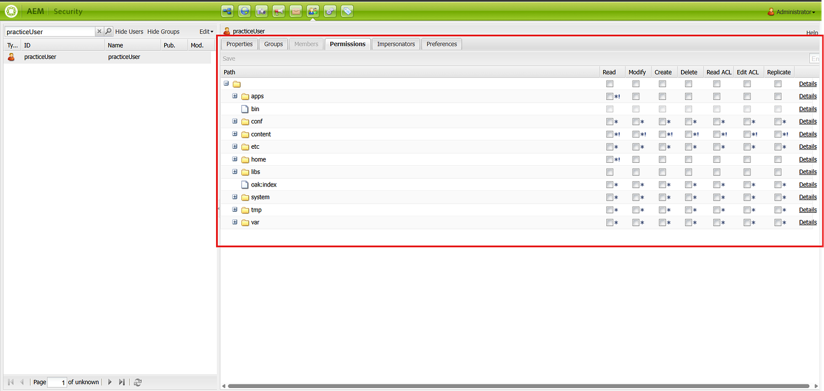
Task: Open Digital Assets camera icon
Action: (x=261, y=11)
